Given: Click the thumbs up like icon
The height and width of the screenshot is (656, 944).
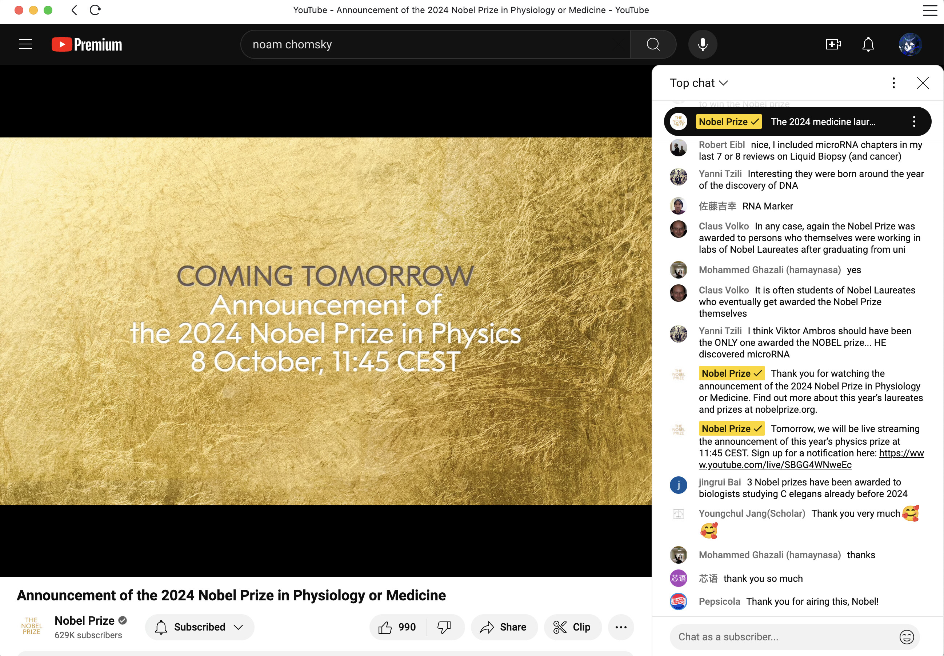Looking at the screenshot, I should tap(384, 627).
